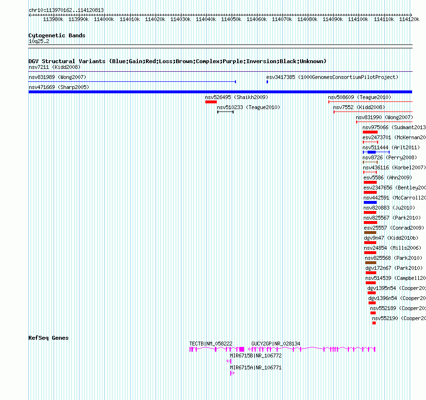Click the blue nsv511444 gain glyph

[376, 152]
